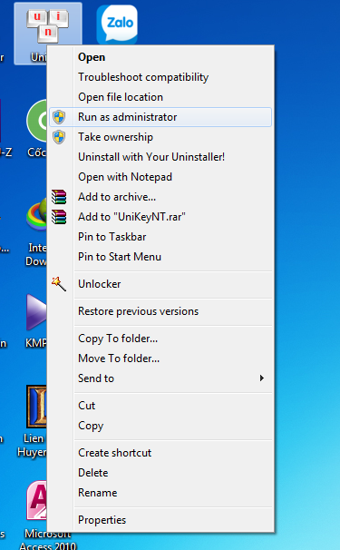Select Pin to Start Menu
Image resolution: width=340 pixels, height=550 pixels.
(x=160, y=257)
